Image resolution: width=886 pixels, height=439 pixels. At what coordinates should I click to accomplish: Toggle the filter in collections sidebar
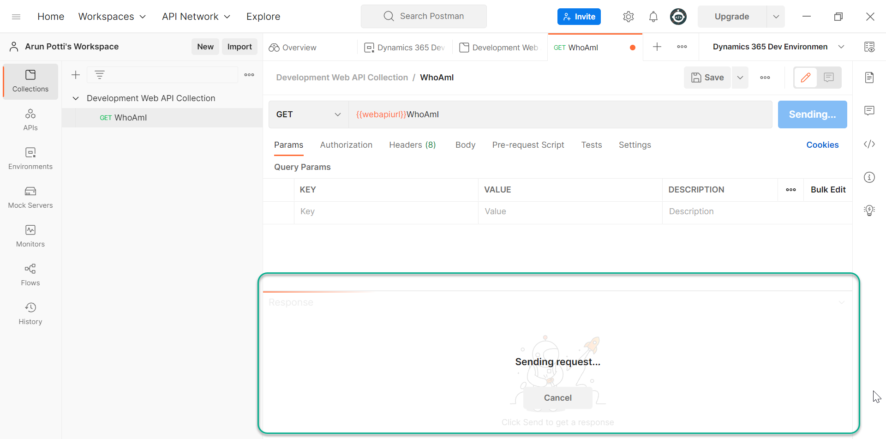[100, 74]
